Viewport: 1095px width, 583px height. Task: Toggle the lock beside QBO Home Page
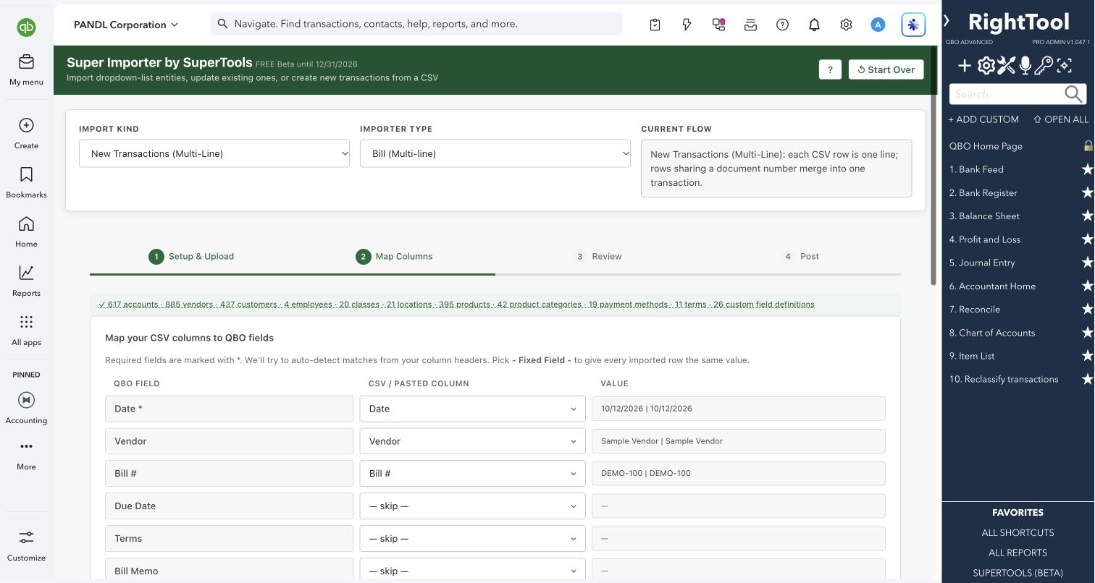coord(1088,146)
